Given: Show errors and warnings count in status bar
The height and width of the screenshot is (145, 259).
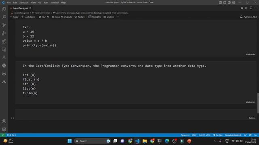Looking at the screenshot, I should pyautogui.click(x=11, y=135).
